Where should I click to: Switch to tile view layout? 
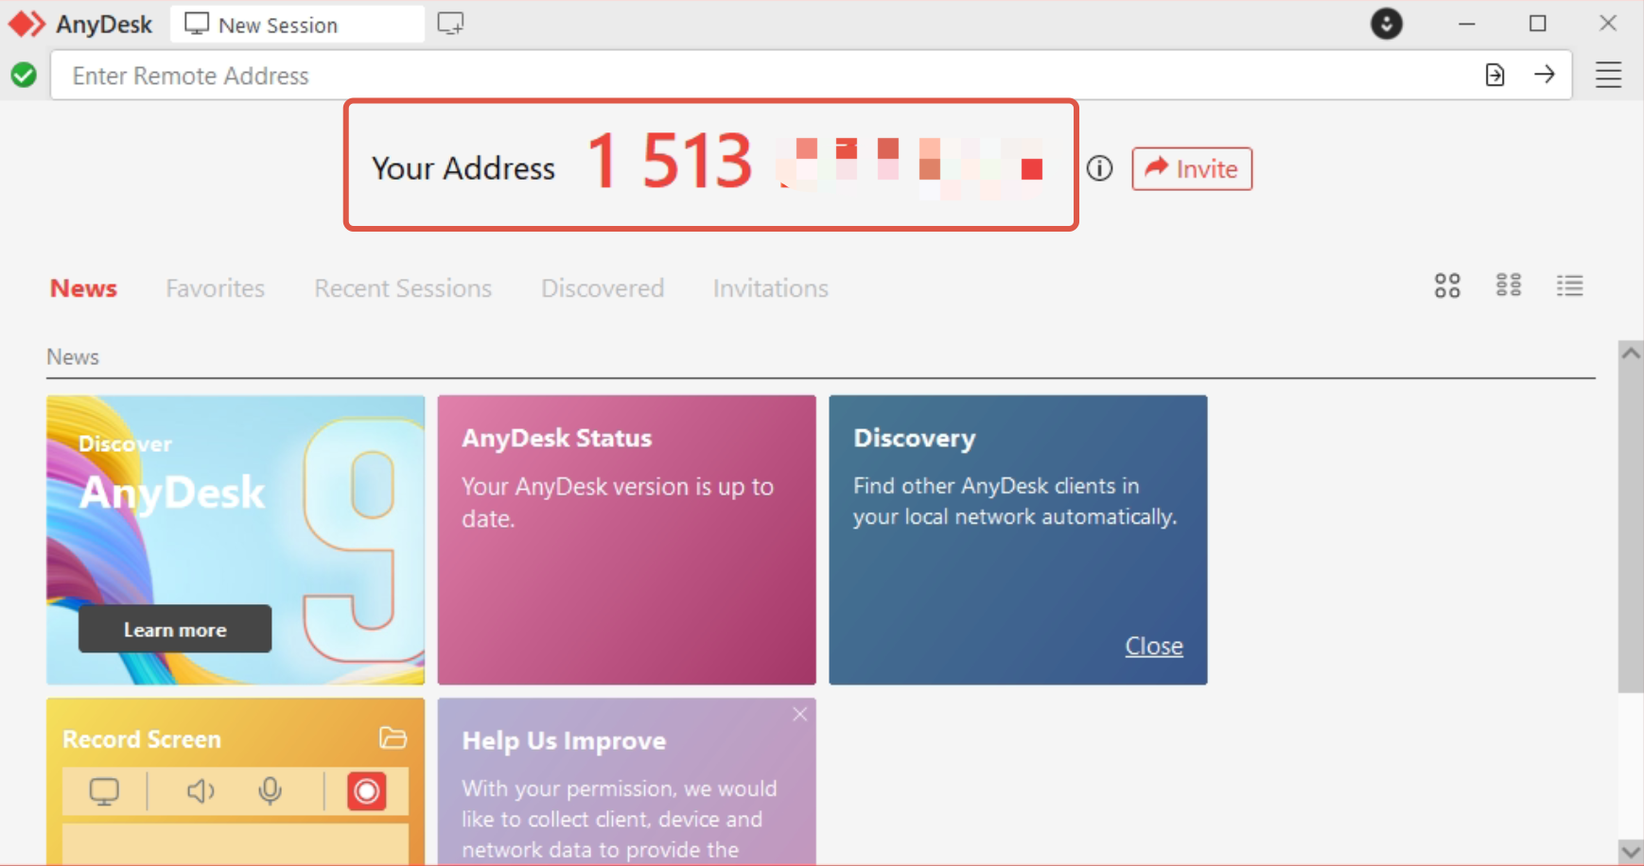[x=1509, y=285]
